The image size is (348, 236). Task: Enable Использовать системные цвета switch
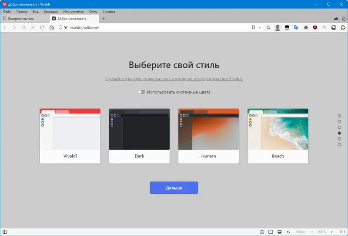[x=141, y=92]
